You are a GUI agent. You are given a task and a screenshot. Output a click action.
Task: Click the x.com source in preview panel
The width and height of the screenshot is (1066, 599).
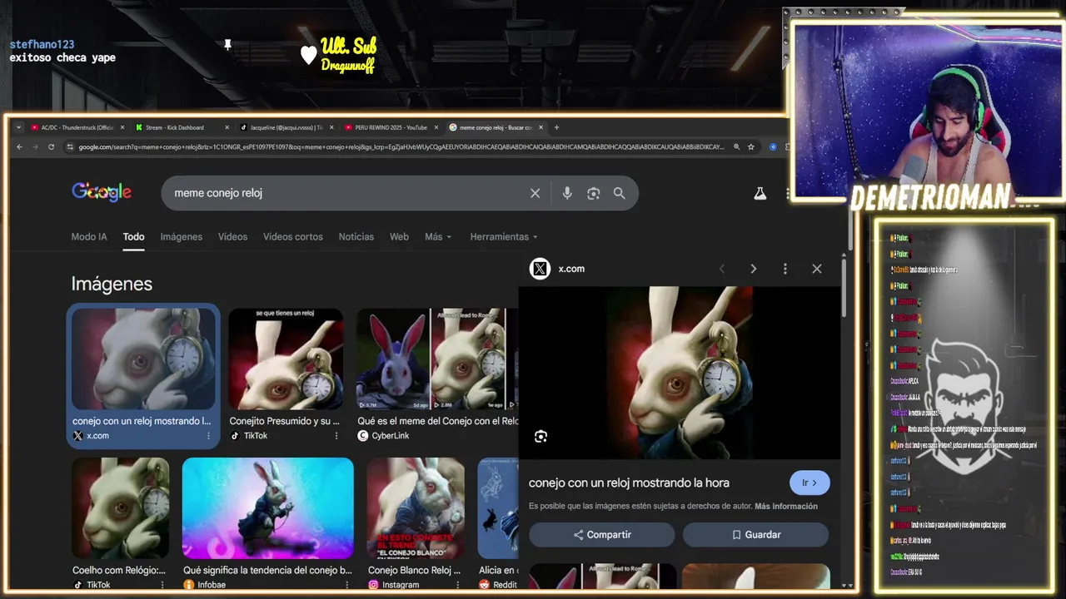click(570, 269)
